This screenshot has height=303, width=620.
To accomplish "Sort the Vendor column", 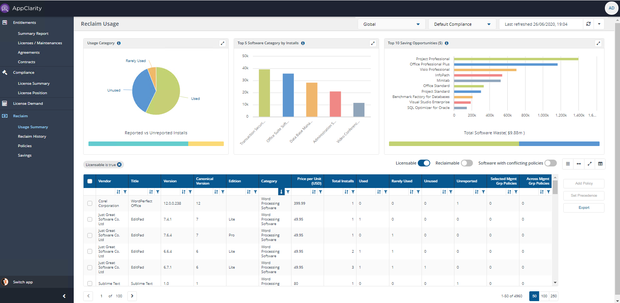I will click(x=118, y=192).
